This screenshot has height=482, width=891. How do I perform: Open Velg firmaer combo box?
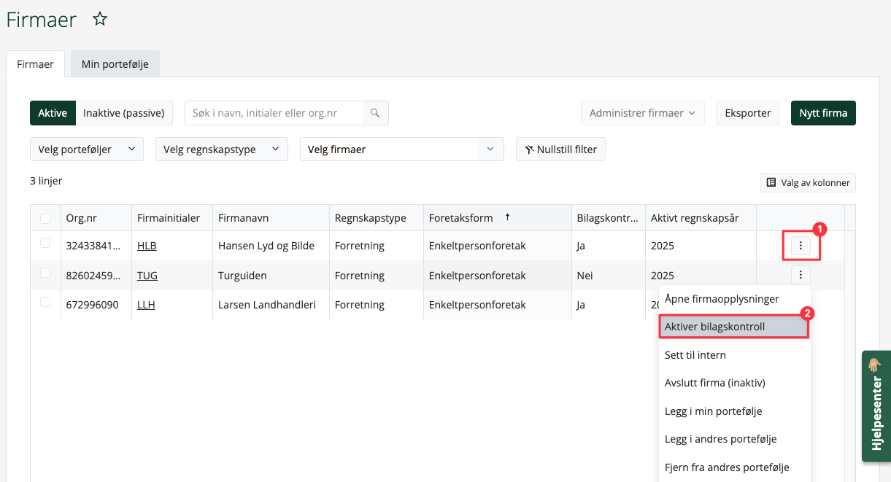402,149
